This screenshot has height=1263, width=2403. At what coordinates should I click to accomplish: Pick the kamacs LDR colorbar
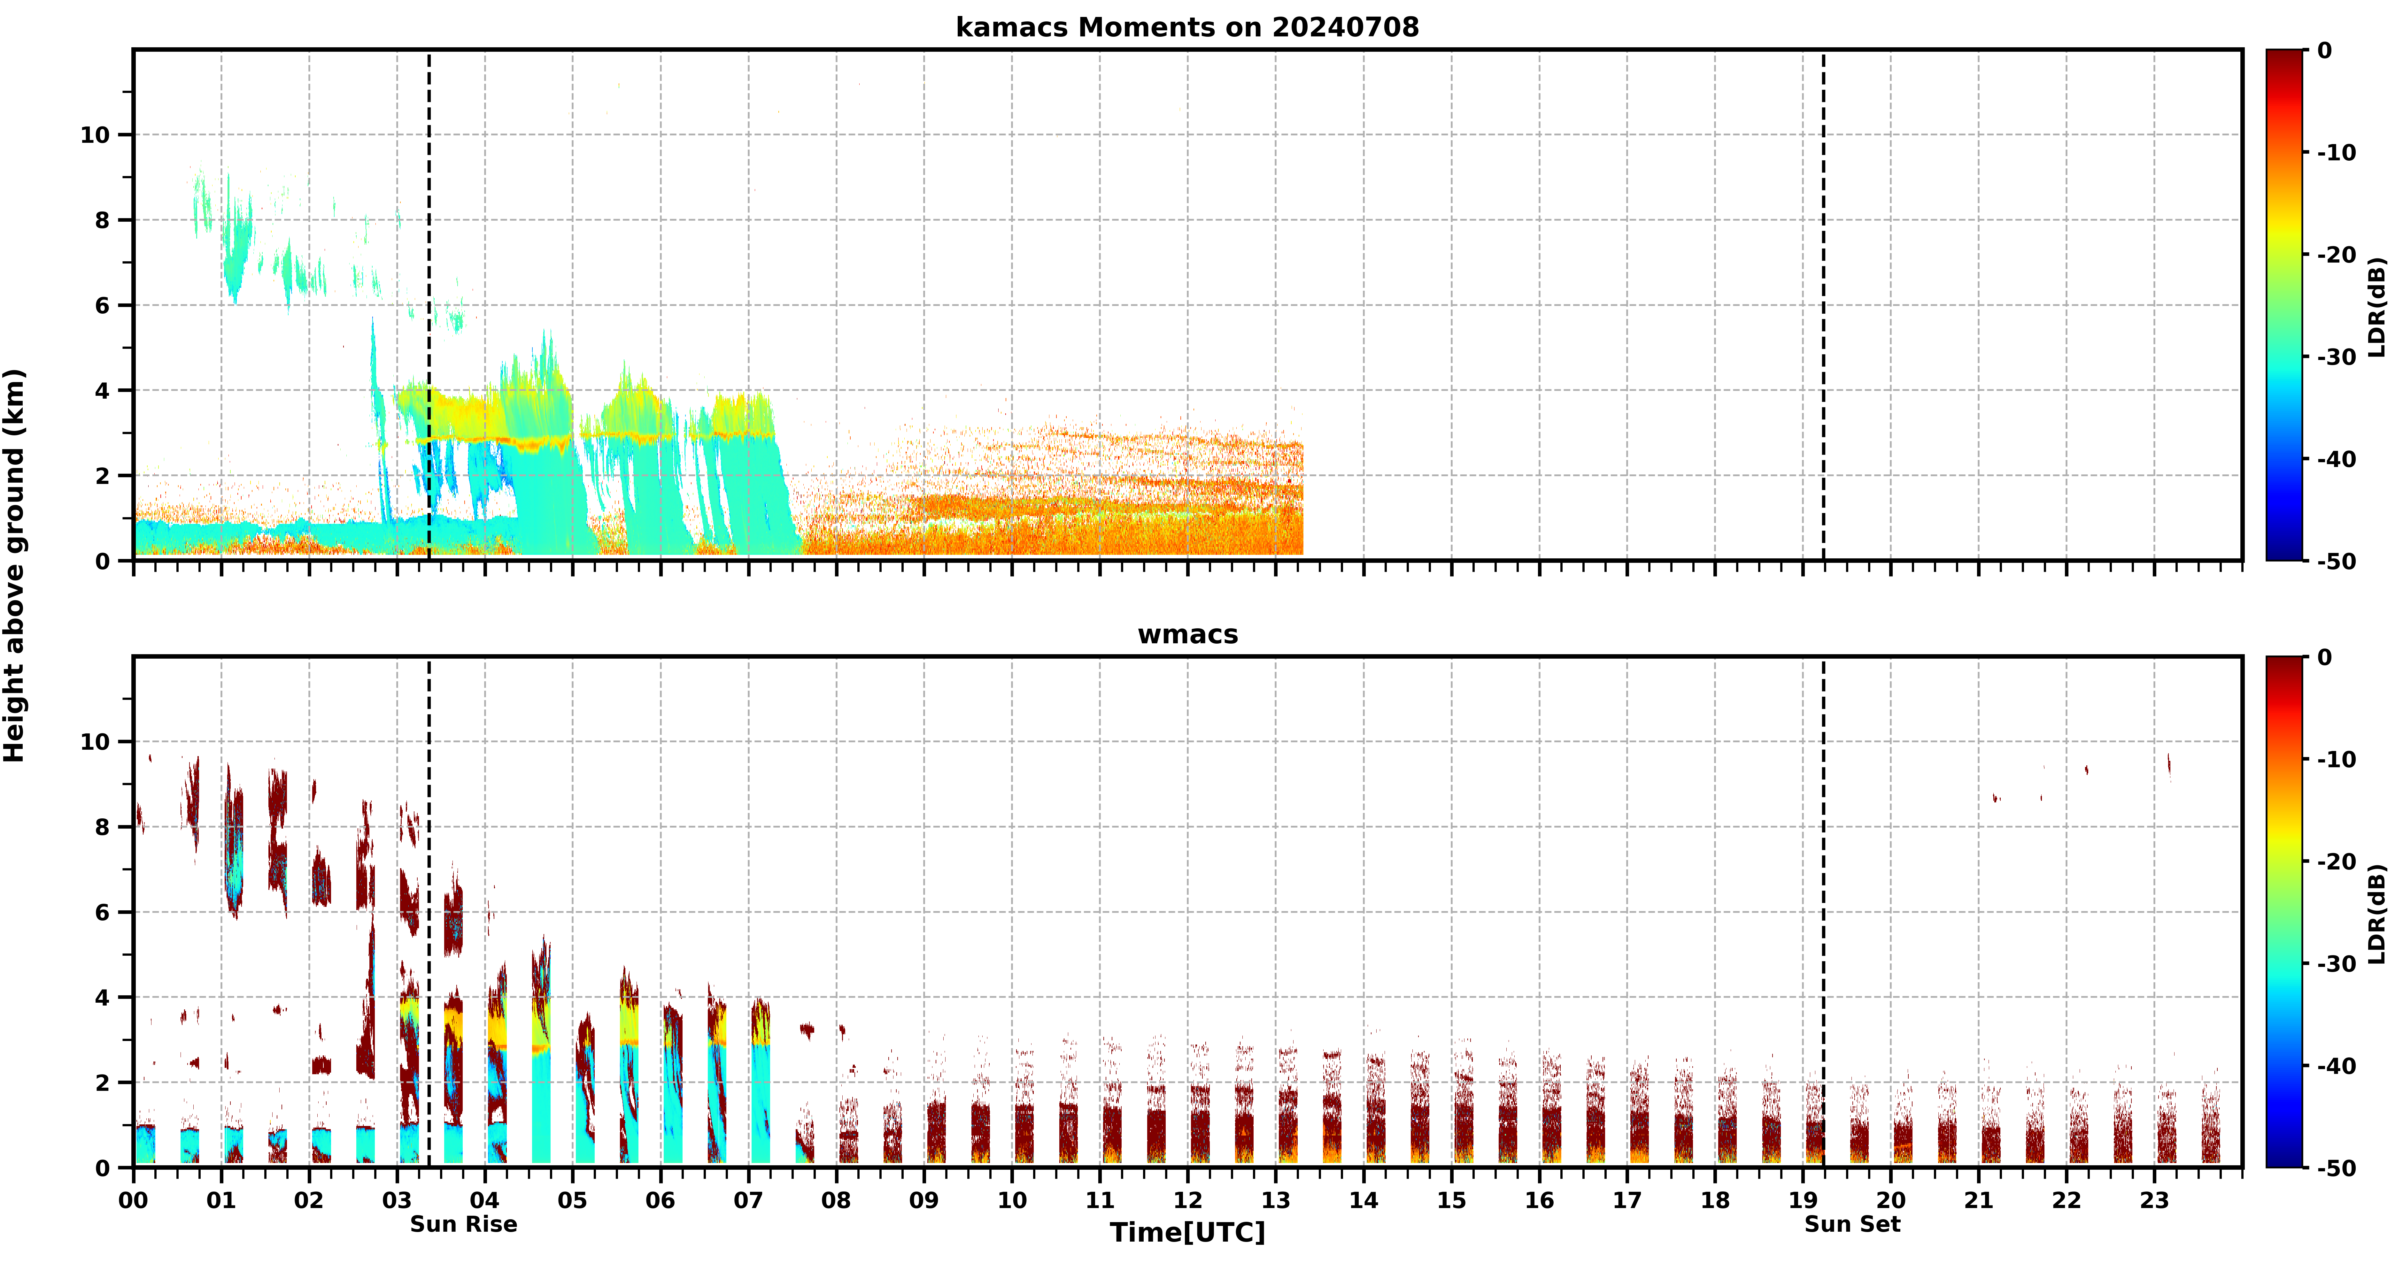[x=2284, y=305]
